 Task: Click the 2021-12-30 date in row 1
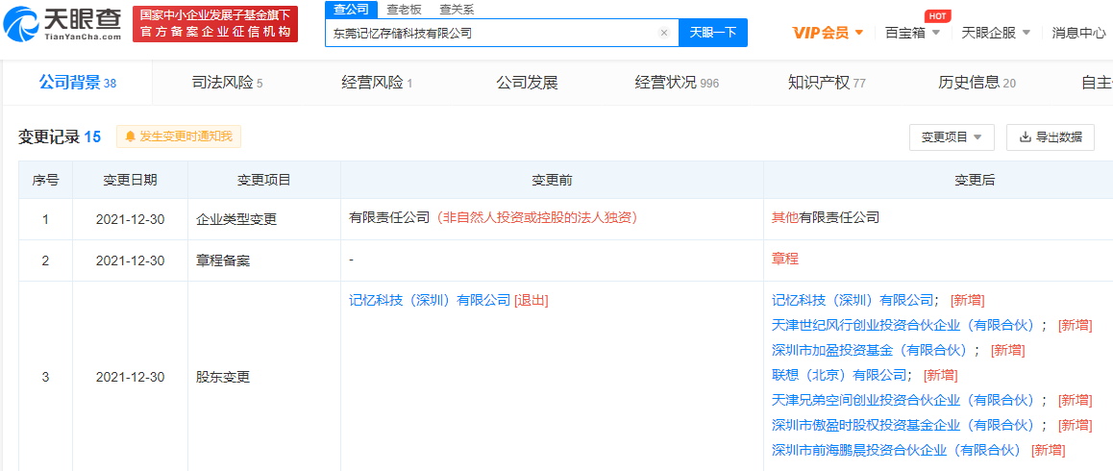130,219
